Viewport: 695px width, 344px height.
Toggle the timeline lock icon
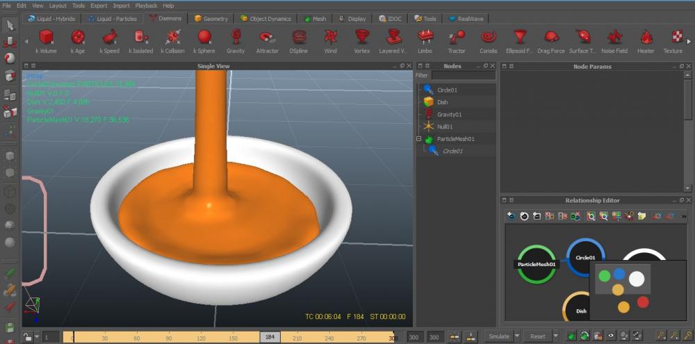coord(27,337)
